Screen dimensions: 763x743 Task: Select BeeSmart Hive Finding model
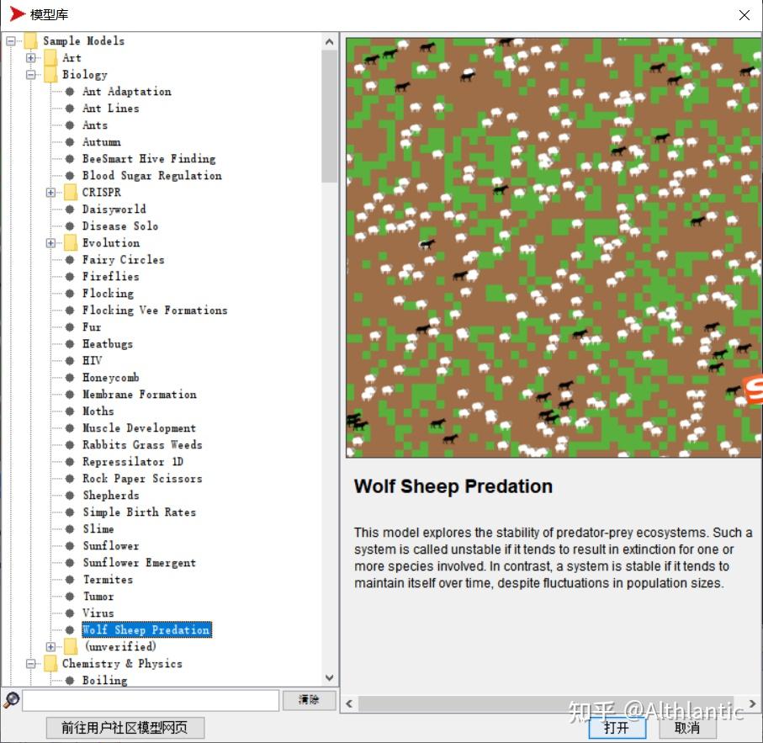tap(148, 159)
